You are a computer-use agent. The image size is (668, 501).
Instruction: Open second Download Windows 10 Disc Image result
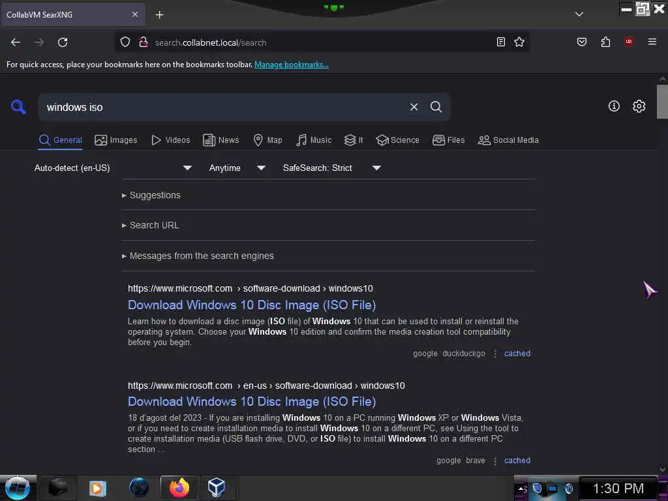click(x=252, y=402)
